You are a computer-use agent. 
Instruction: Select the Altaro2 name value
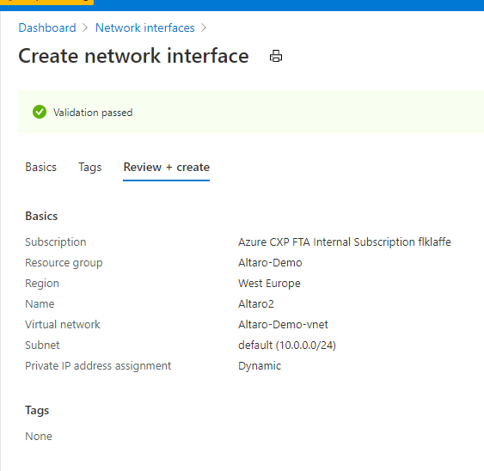click(x=256, y=304)
